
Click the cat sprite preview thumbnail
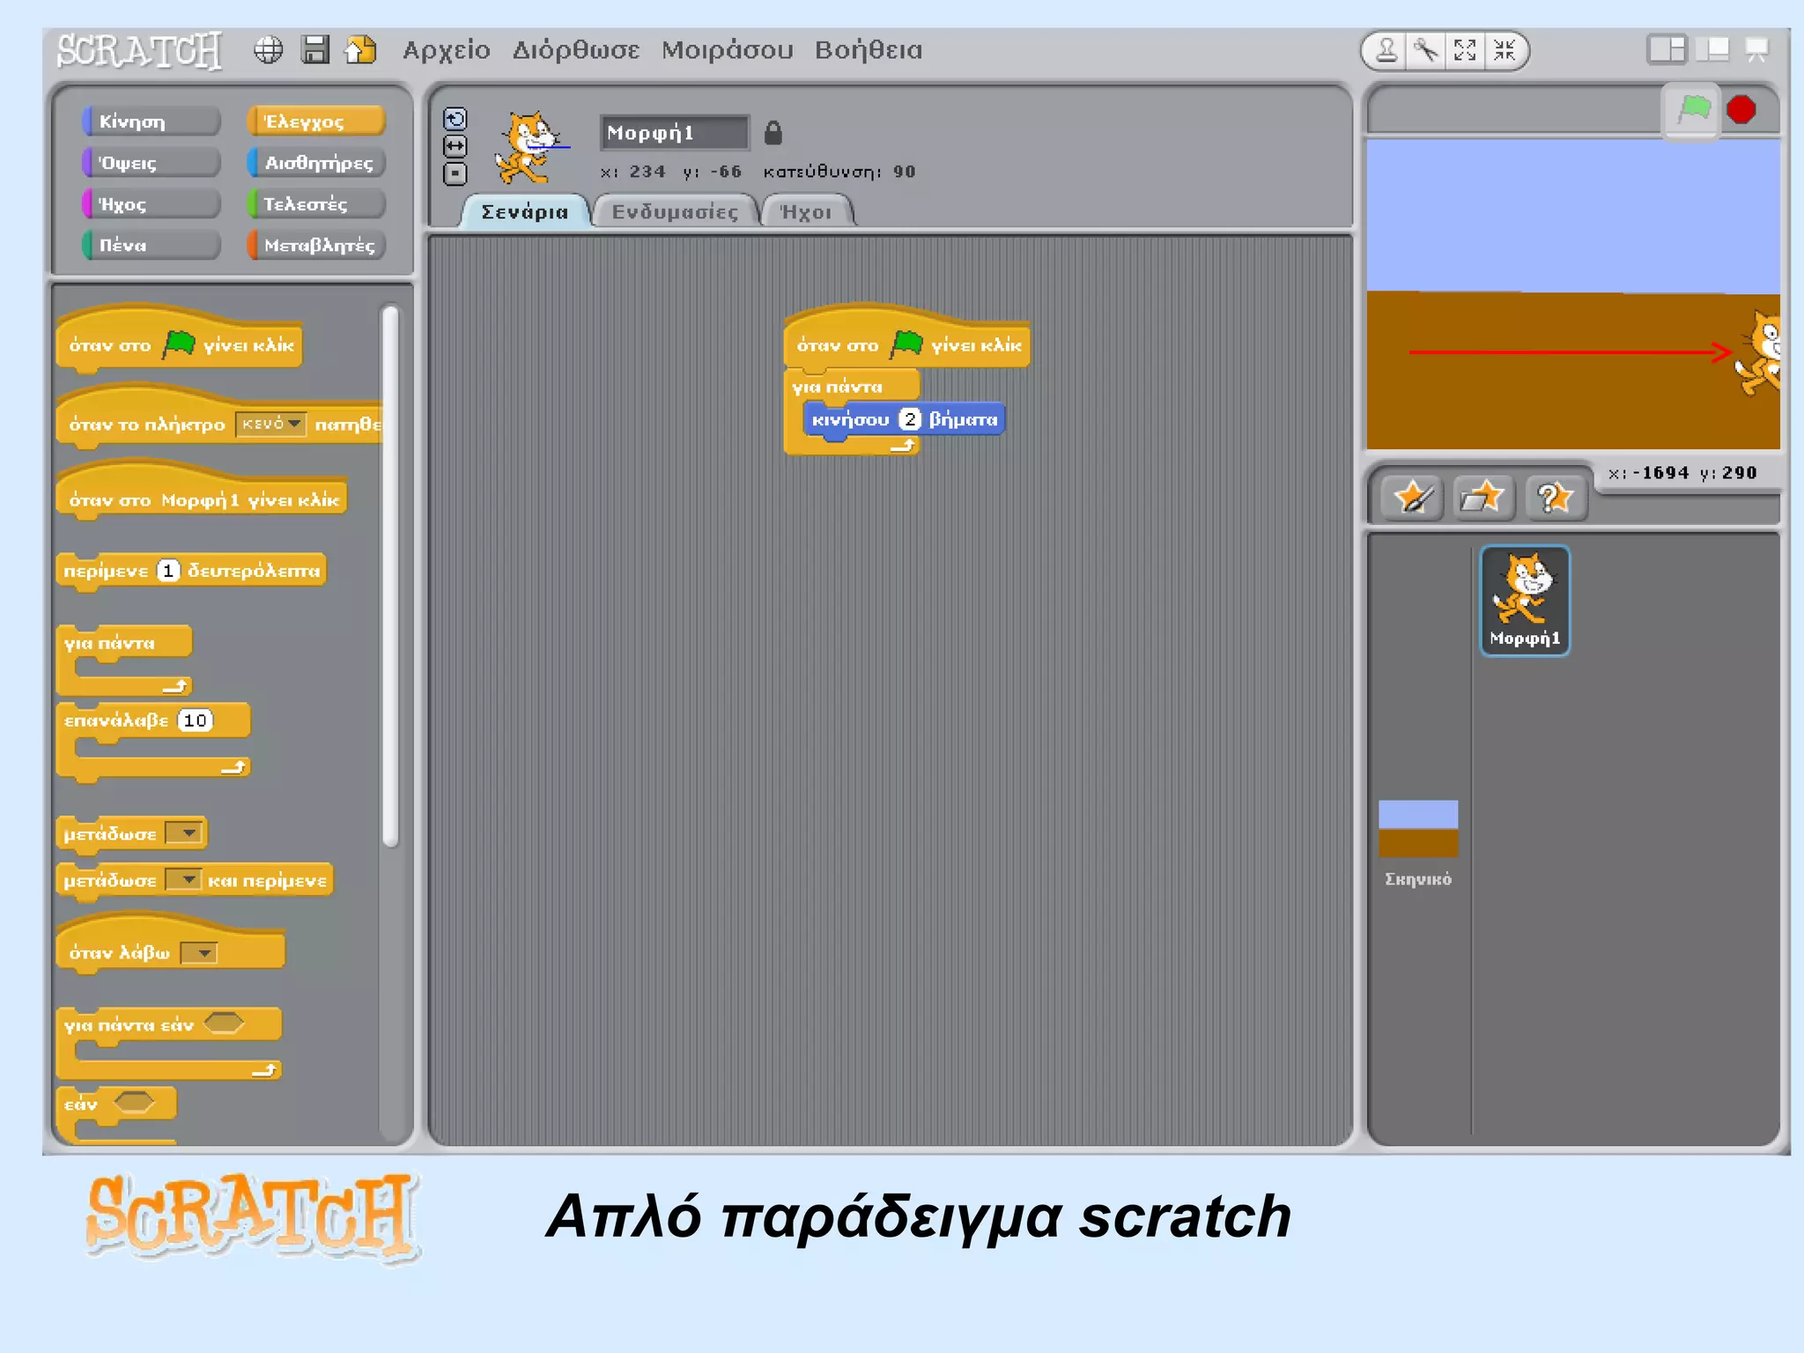[529, 146]
